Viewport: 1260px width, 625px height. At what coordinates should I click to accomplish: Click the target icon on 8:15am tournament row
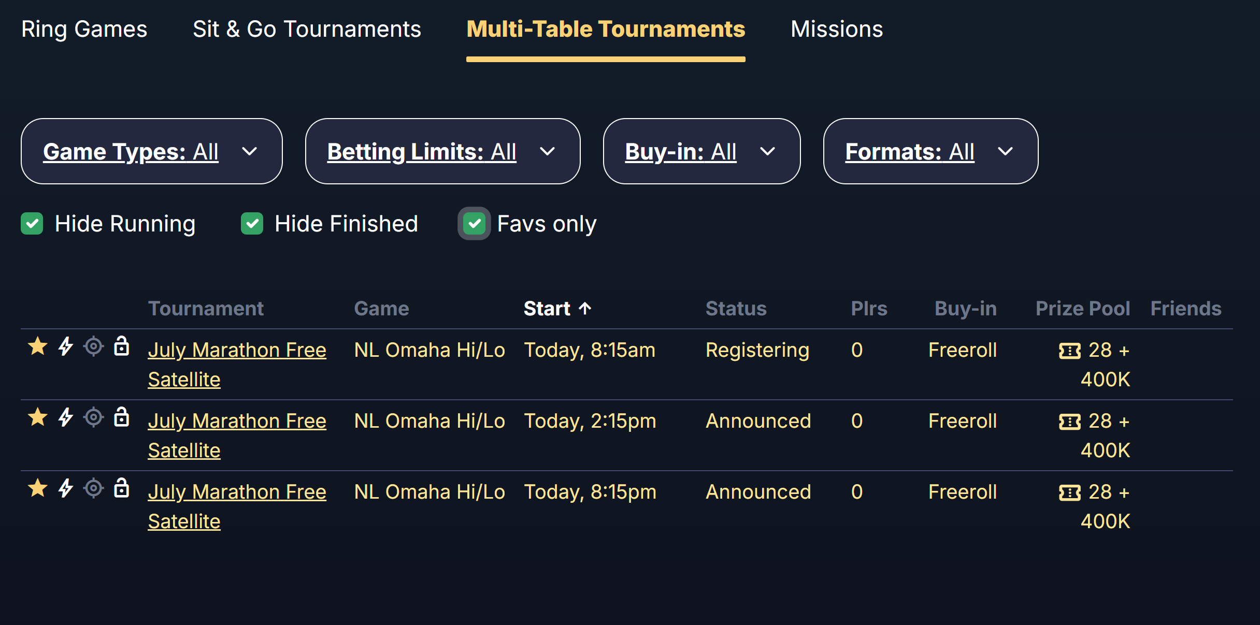tap(94, 346)
